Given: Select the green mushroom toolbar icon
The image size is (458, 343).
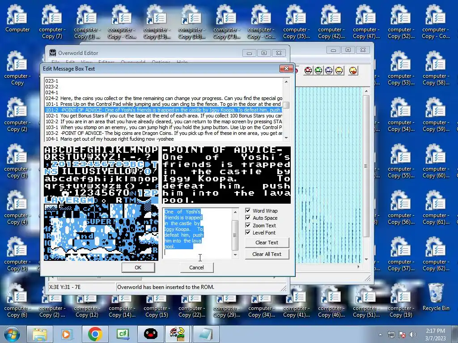Looking at the screenshot, I should click(318, 71).
